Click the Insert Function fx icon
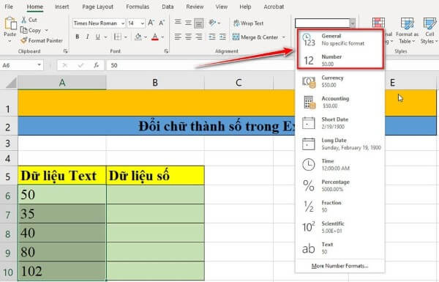Viewport: 439px width, 282px height. pyautogui.click(x=96, y=65)
